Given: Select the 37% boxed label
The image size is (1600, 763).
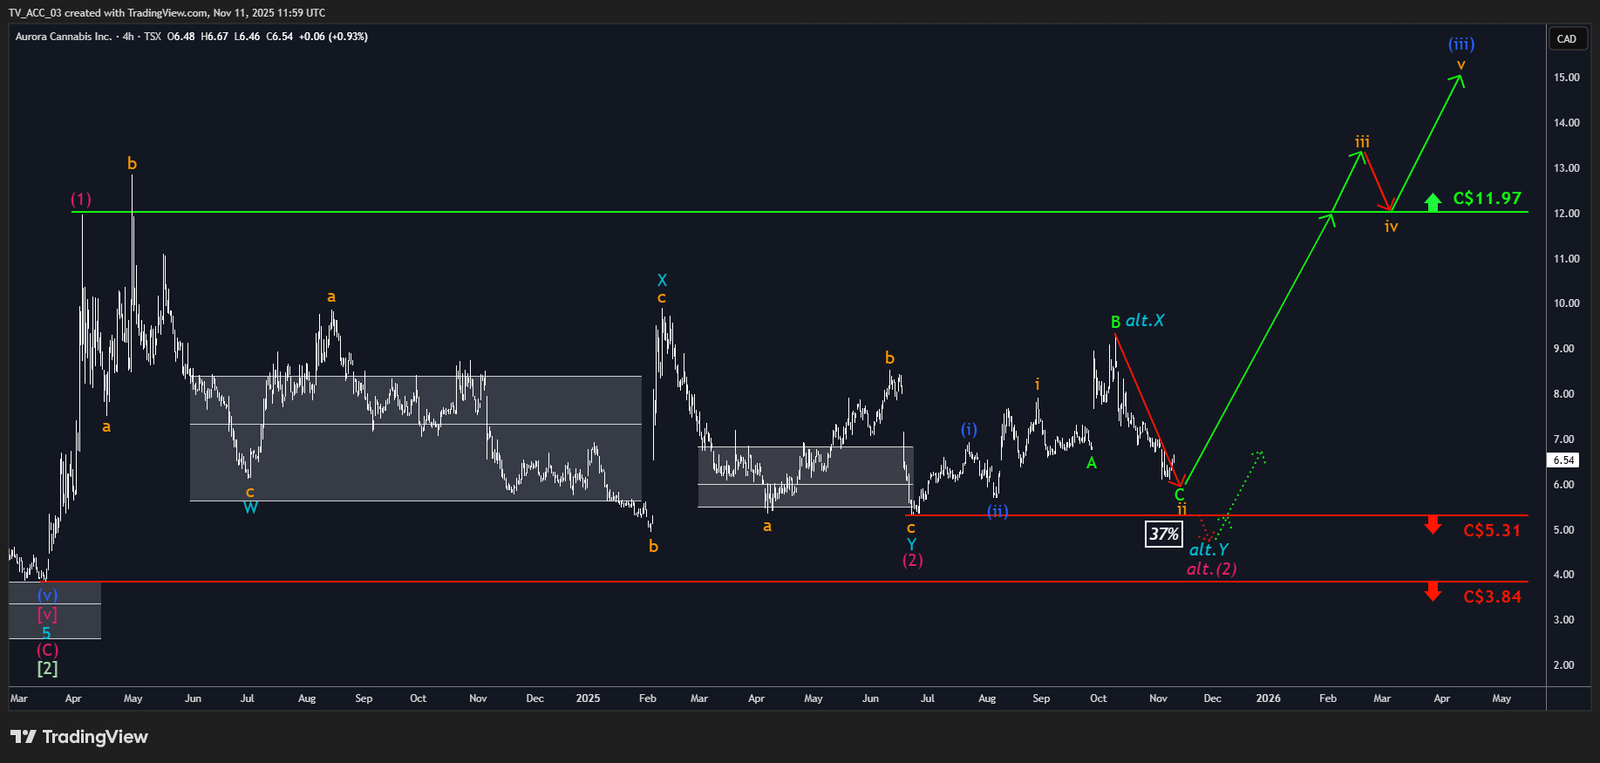Looking at the screenshot, I should pyautogui.click(x=1164, y=534).
